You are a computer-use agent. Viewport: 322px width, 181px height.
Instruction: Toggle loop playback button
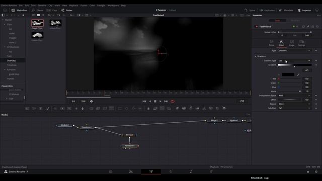point(173,102)
